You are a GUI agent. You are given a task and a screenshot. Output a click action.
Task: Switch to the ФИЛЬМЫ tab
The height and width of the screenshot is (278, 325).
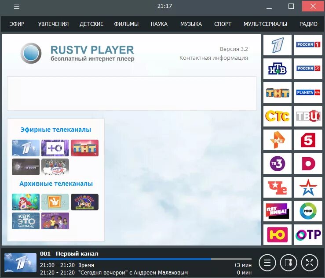tap(126, 24)
